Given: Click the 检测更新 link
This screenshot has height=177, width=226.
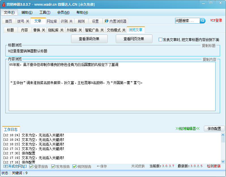Looking at the screenshot, I should pyautogui.click(x=213, y=166).
